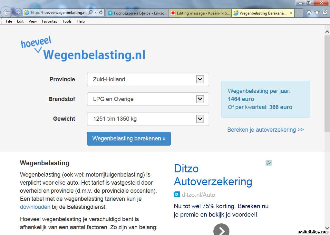Screen dimensions: 330x235
Task: Click the browser Forward arrow button
Action: pos(17,13)
